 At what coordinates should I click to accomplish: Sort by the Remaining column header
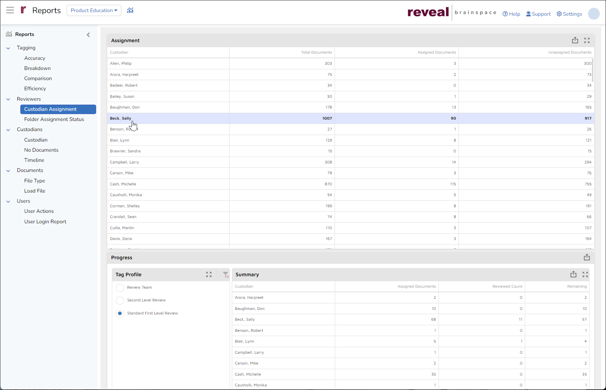[577, 286]
